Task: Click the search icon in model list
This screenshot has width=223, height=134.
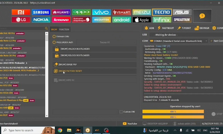Action: pos(46,29)
